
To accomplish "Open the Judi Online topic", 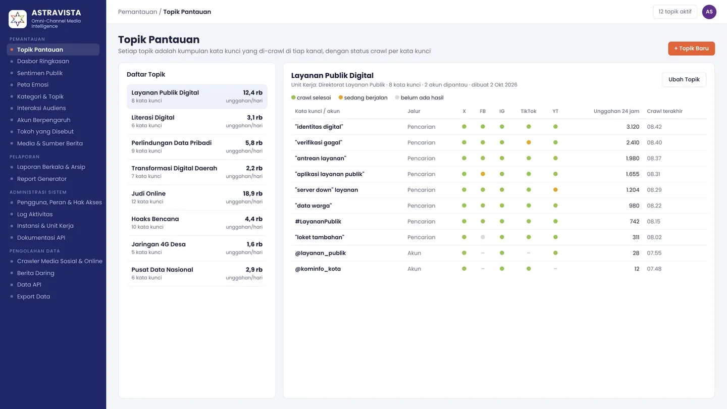I will [197, 197].
